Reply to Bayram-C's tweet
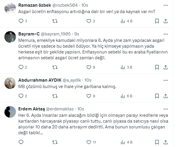176x147 pixels. click(x=21, y=67)
